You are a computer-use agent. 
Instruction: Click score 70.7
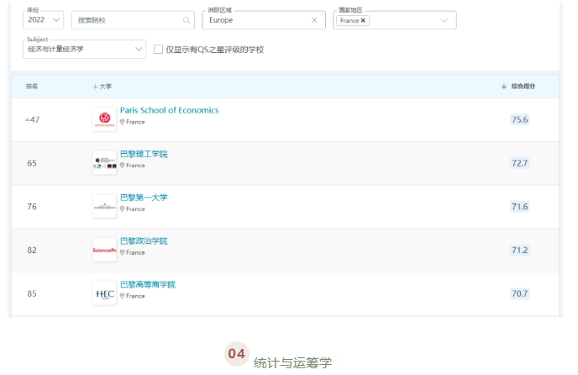[x=520, y=293]
